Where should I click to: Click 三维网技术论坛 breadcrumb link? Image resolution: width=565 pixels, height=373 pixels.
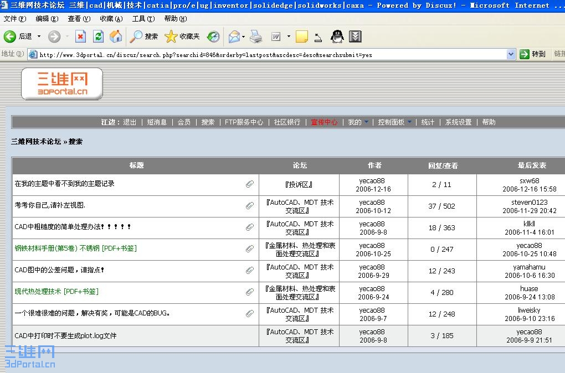pyautogui.click(x=36, y=142)
